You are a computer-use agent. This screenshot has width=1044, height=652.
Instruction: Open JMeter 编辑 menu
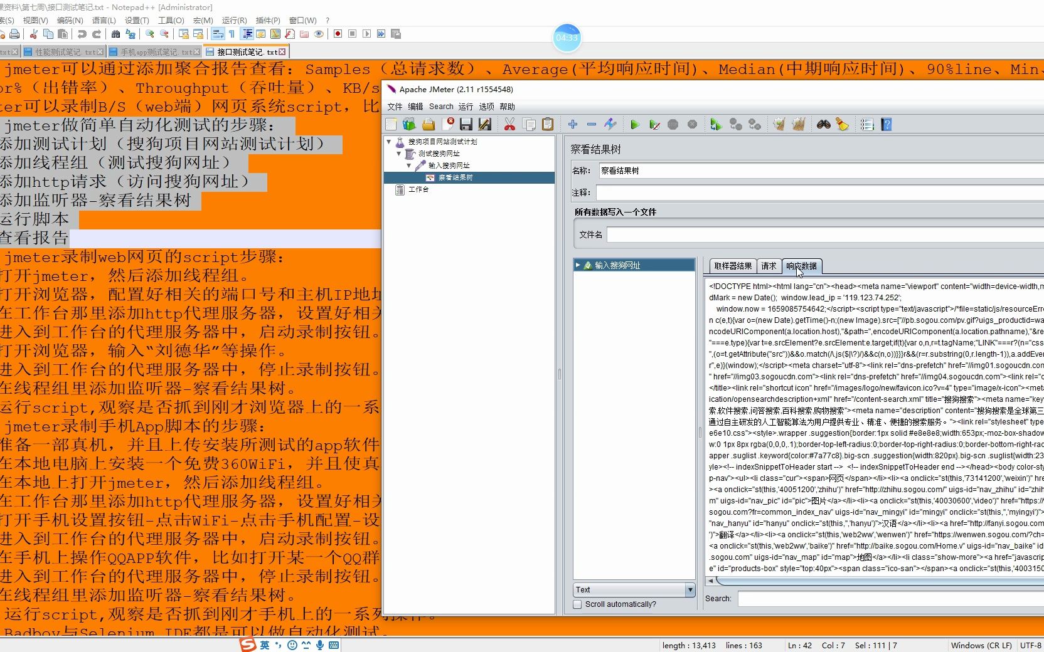415,107
